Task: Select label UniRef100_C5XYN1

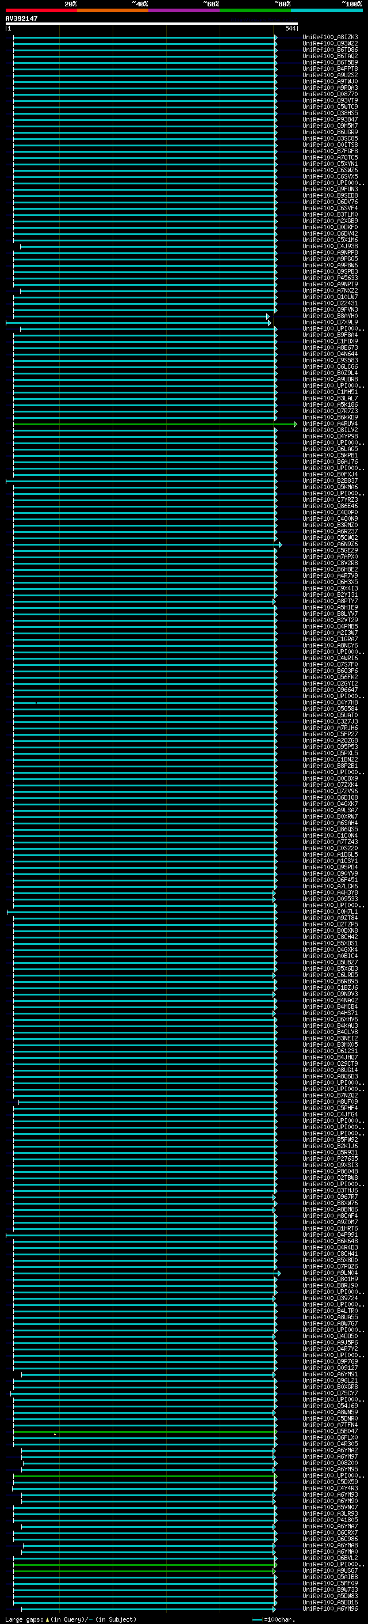Action: click(x=330, y=164)
